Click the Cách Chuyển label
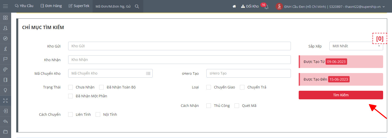This screenshot has height=138, width=392. pos(50,114)
